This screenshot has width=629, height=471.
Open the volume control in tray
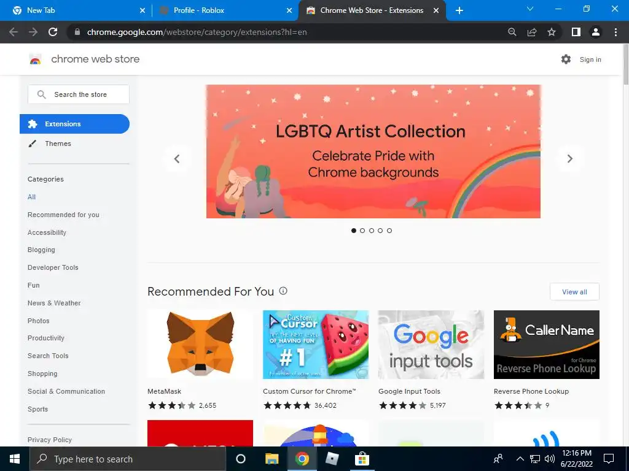550,459
